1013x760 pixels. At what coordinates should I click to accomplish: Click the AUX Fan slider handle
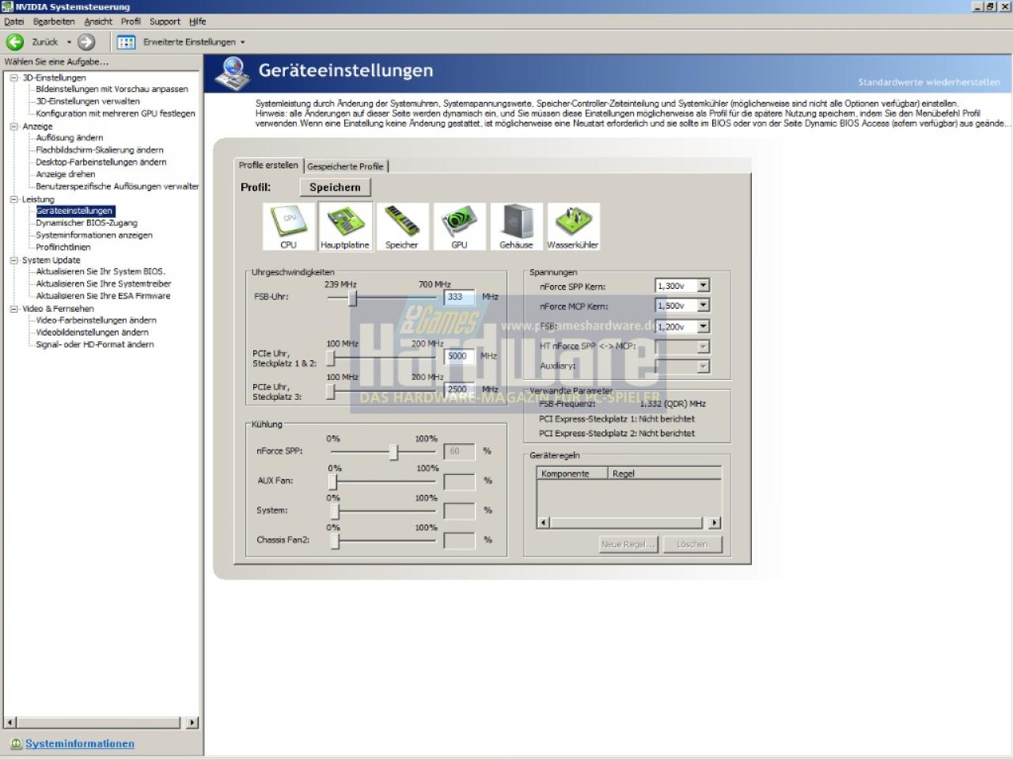tap(333, 482)
